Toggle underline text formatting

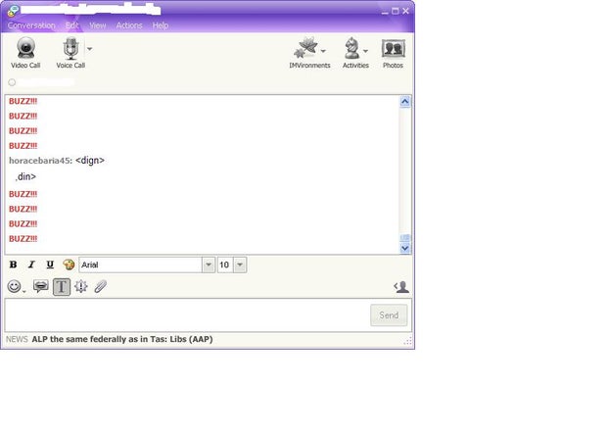[50, 265]
